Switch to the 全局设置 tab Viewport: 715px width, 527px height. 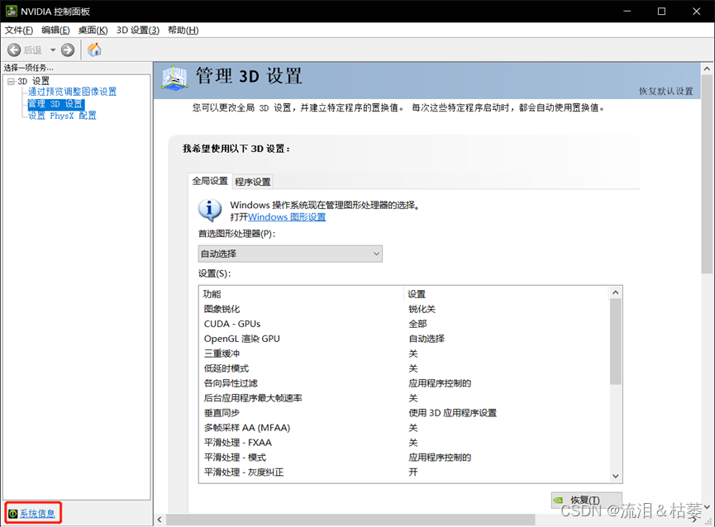click(x=210, y=181)
